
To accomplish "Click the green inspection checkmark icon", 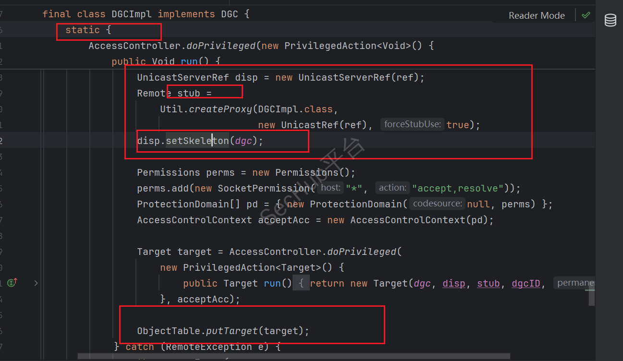I will tap(586, 15).
